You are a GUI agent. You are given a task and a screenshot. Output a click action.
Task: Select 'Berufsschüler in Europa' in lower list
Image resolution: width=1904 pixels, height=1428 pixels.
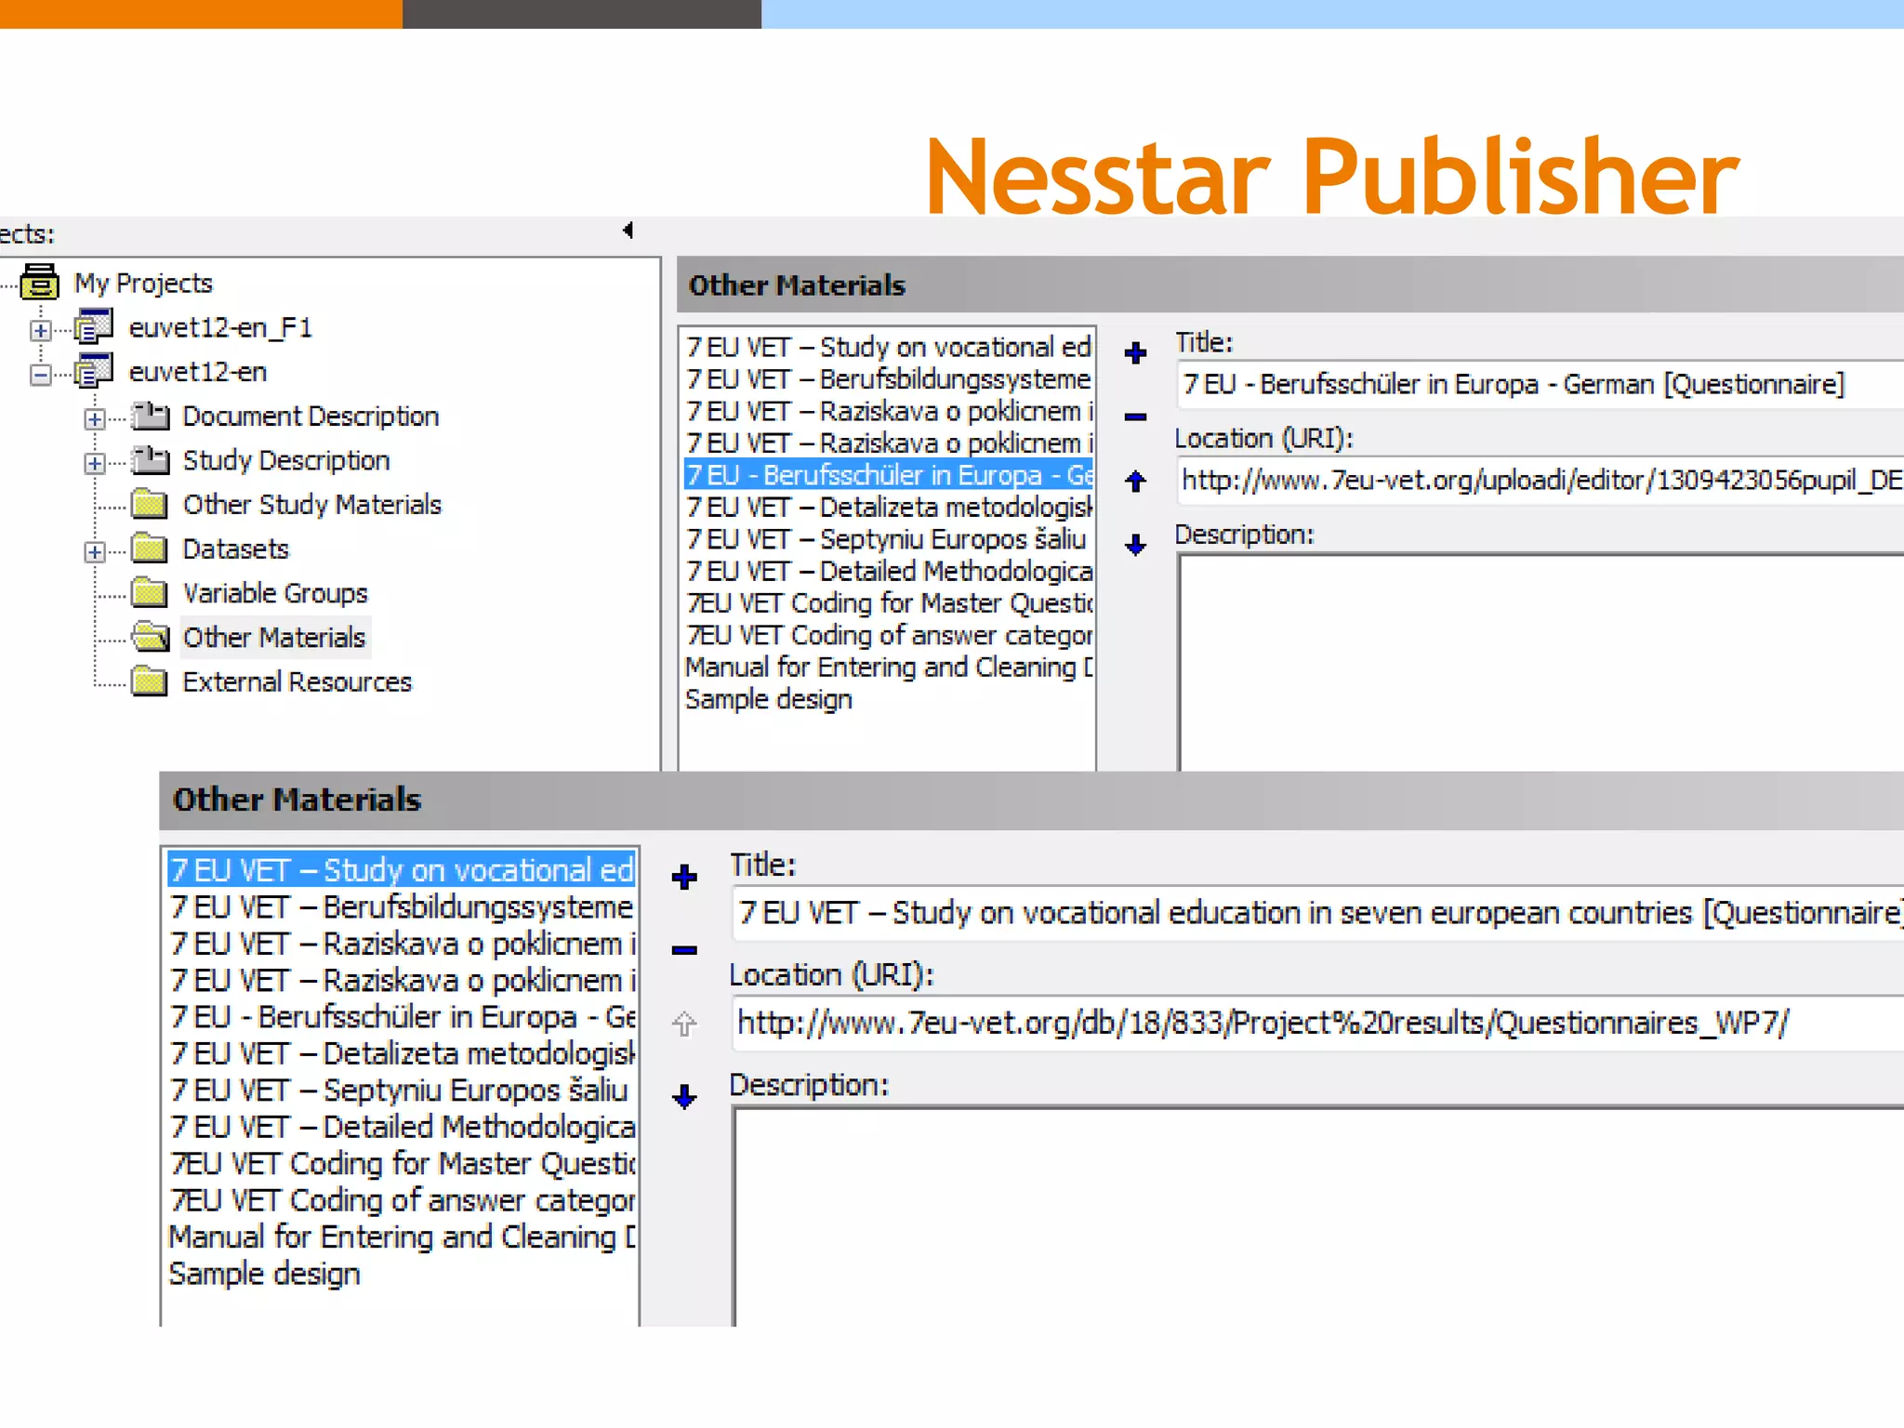pos(402,1017)
